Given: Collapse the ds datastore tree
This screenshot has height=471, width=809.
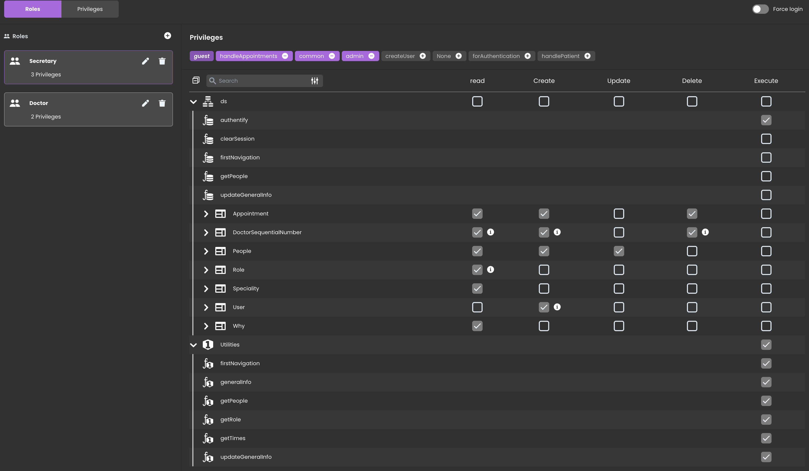Looking at the screenshot, I should [x=193, y=102].
